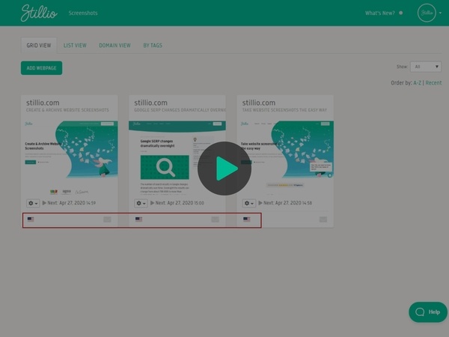Play the video overlay
The image size is (449, 337).
click(224, 168)
